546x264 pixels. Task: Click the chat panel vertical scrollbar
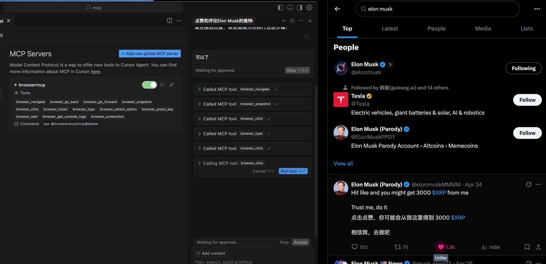coord(316,161)
